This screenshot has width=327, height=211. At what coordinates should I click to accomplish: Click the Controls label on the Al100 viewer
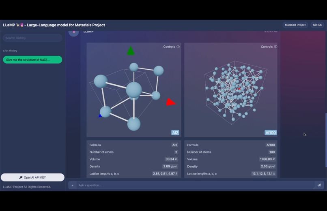(x=267, y=47)
